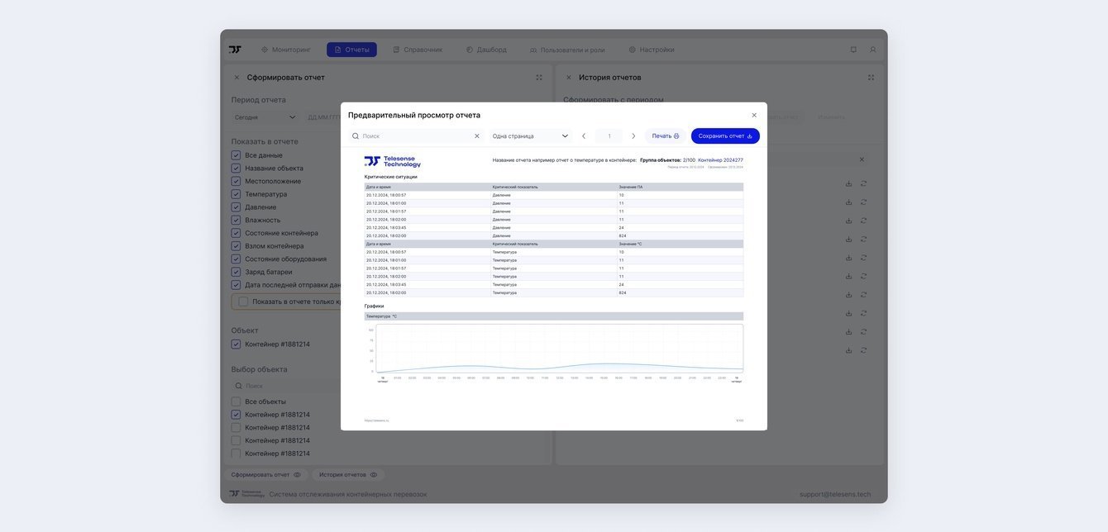Screen dimensions: 1108x532
Task: Uncheck the Влажность checkbox
Action: click(x=236, y=220)
